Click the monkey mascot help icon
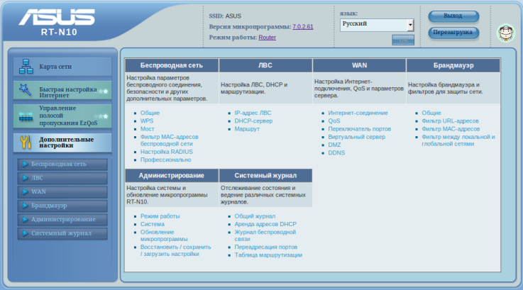The height and width of the screenshot is (290, 523). (506, 33)
